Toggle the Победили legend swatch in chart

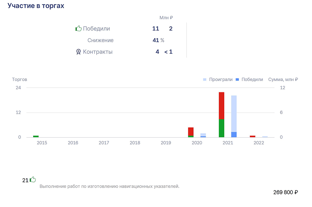[x=237, y=80]
